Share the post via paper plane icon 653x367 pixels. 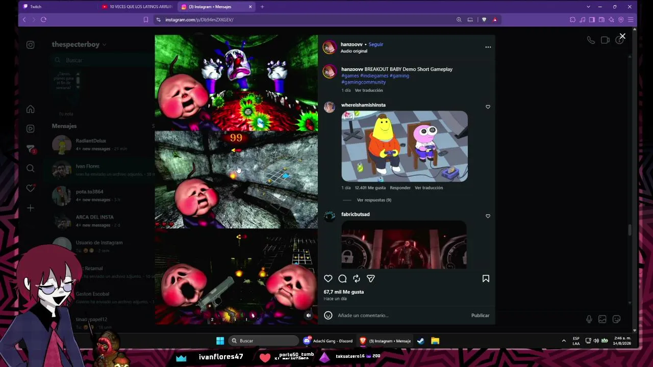point(371,279)
